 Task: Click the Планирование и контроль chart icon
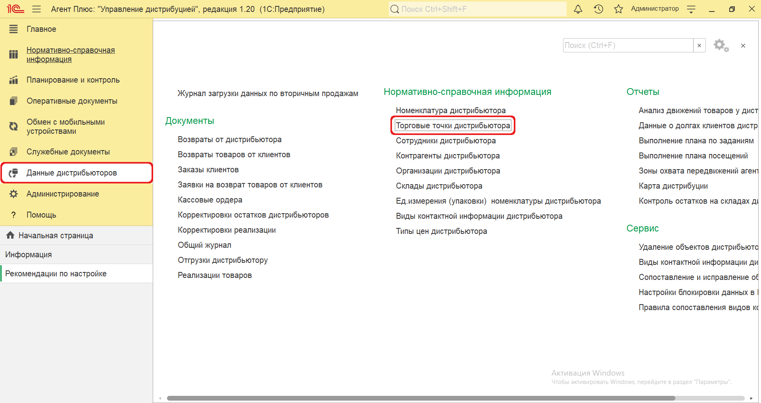coord(13,80)
